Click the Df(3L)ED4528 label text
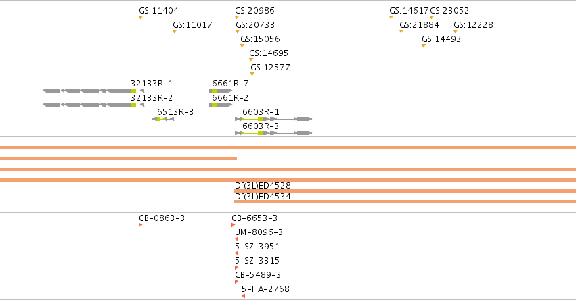This screenshot has width=576, height=300. (x=263, y=186)
